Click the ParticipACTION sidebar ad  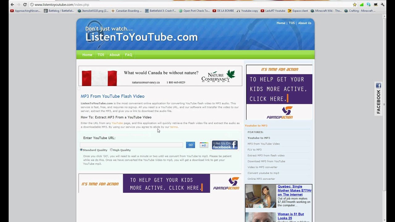(x=279, y=92)
